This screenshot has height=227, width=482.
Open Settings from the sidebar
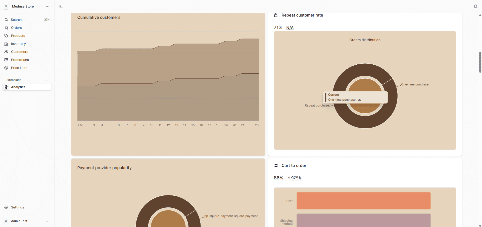tap(17, 207)
